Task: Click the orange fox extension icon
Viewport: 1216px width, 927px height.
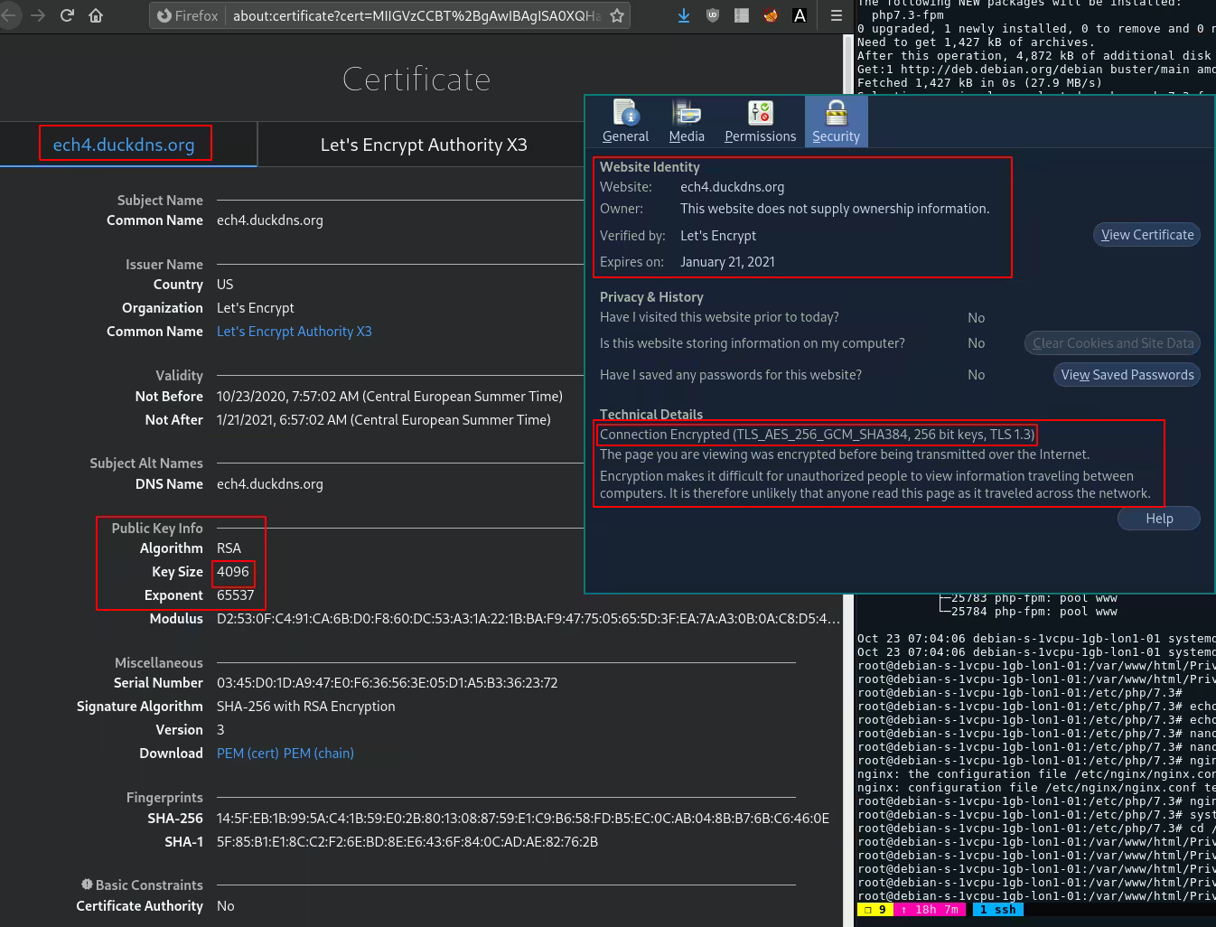Action: (771, 15)
